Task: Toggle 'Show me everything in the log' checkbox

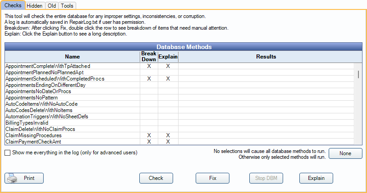Action: (x=8, y=153)
